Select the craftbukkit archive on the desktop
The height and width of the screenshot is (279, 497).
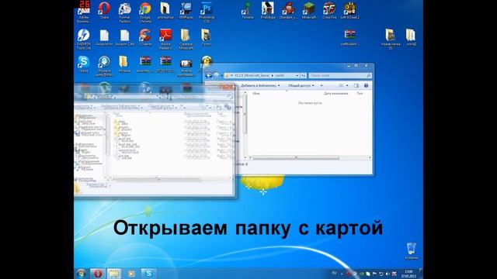(350, 37)
